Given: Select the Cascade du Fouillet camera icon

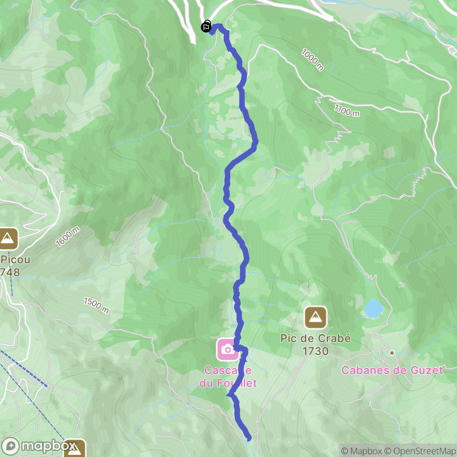Looking at the screenshot, I should (x=228, y=349).
